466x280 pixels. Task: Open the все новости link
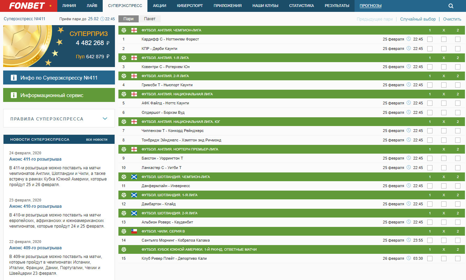97,139
